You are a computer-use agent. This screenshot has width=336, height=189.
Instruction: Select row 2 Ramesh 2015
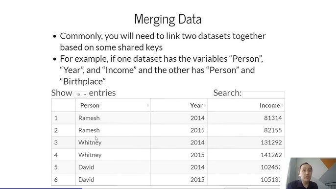168,130
